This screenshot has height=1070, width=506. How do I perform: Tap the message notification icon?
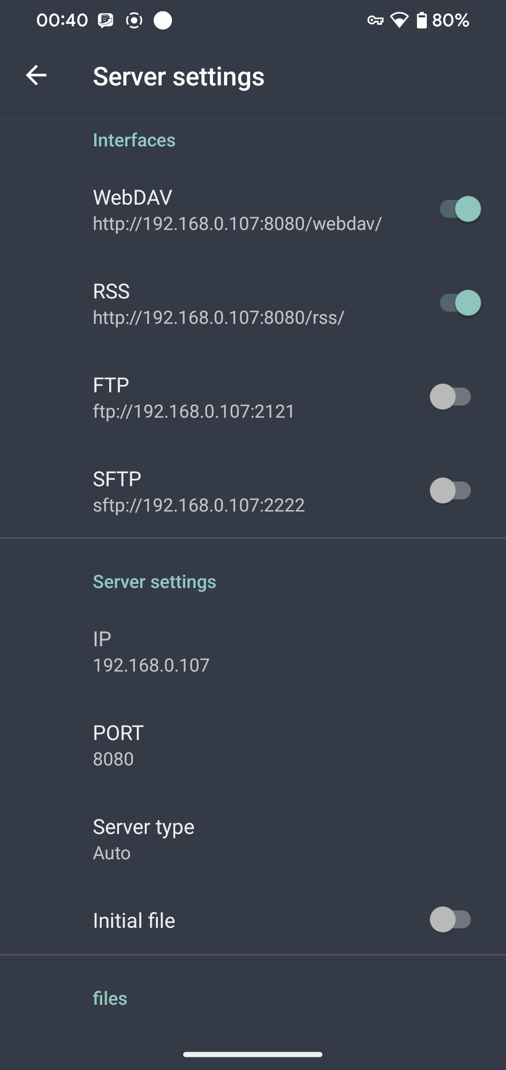pos(105,20)
